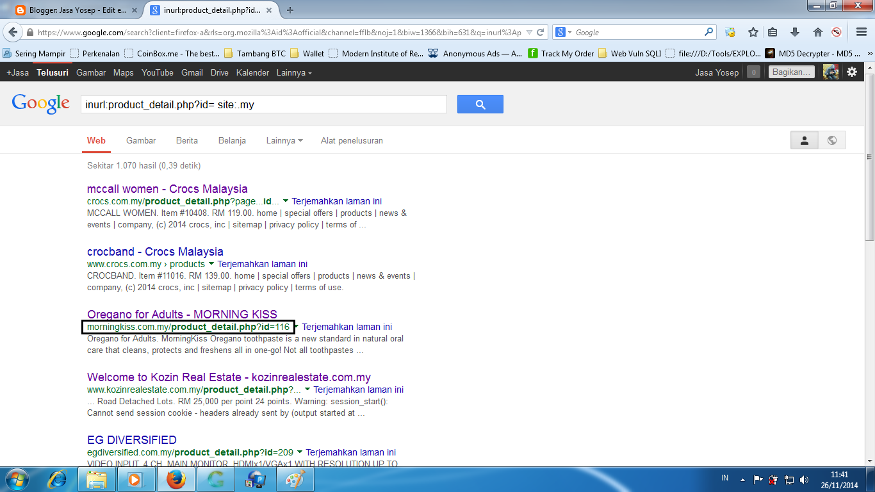Click the blue search button
This screenshot has width=875, height=492.
[480, 104]
